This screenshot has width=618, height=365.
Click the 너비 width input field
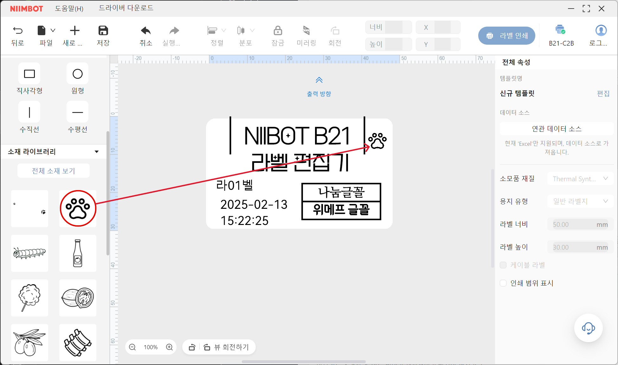[389, 27]
